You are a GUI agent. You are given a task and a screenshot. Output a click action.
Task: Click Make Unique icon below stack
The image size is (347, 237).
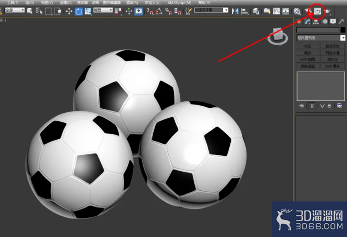(x=322, y=106)
